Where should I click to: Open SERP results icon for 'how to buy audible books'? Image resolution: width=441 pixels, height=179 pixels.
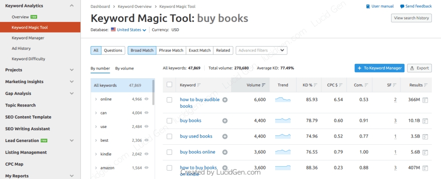coord(425,100)
